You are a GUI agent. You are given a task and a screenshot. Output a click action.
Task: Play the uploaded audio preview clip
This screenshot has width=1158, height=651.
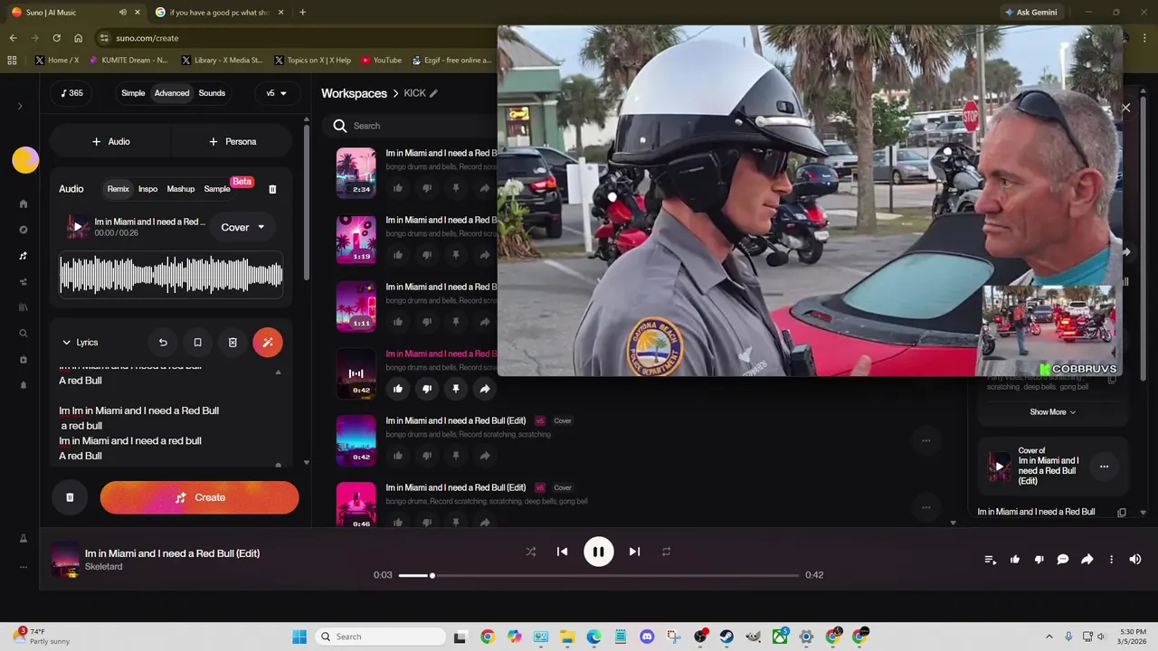point(78,227)
